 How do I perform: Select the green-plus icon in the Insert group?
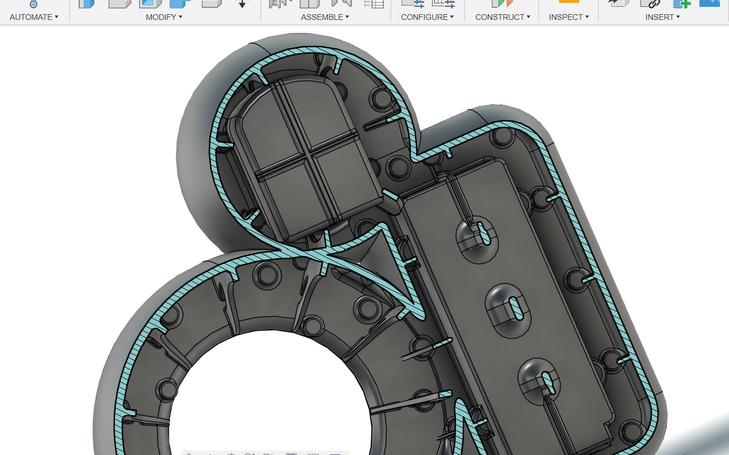[682, 3]
